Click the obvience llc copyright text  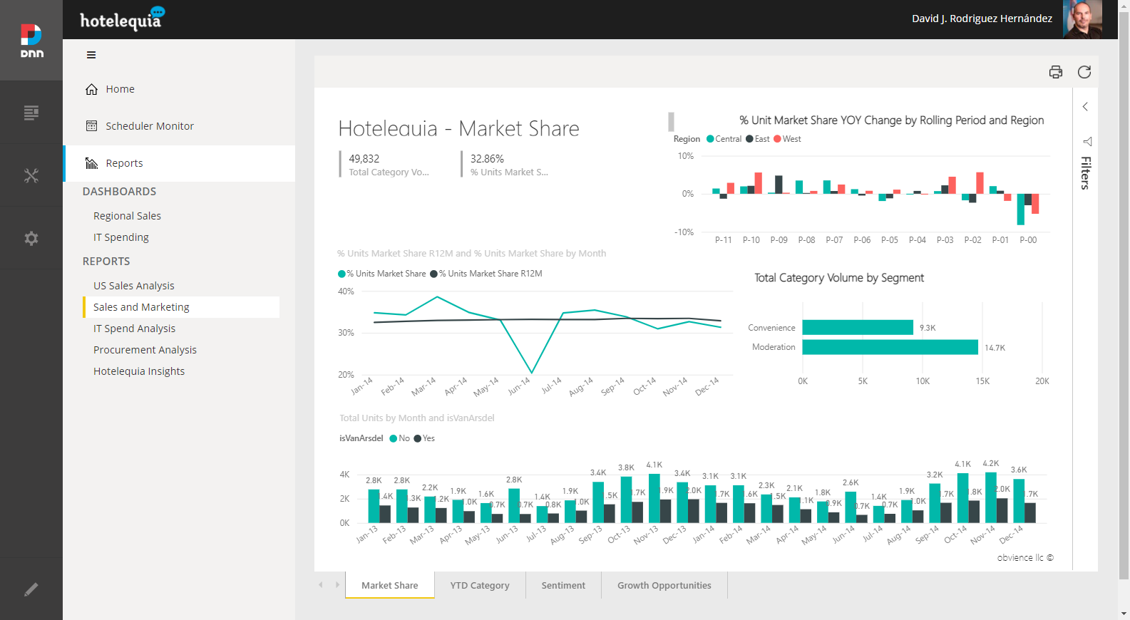coord(1025,558)
